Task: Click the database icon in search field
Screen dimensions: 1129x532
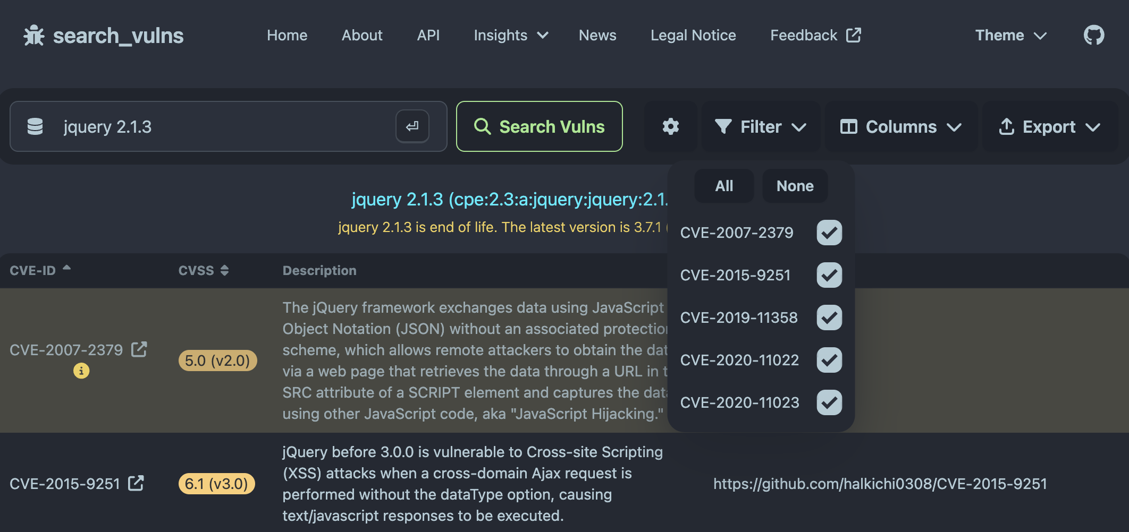Action: pyautogui.click(x=35, y=127)
